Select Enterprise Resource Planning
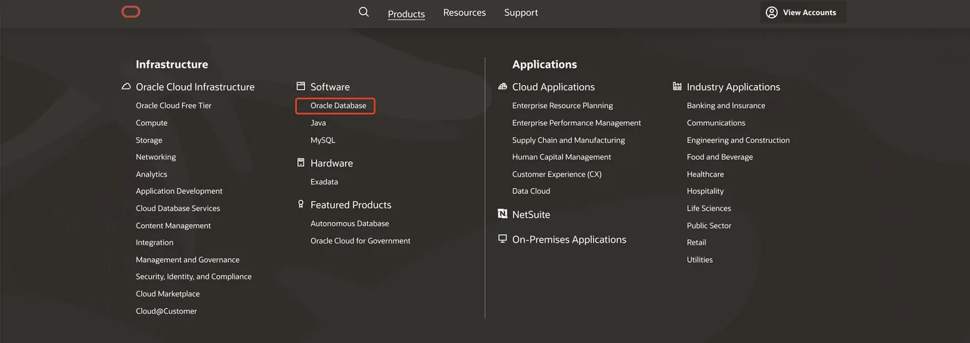Image resolution: width=970 pixels, height=343 pixels. [563, 106]
